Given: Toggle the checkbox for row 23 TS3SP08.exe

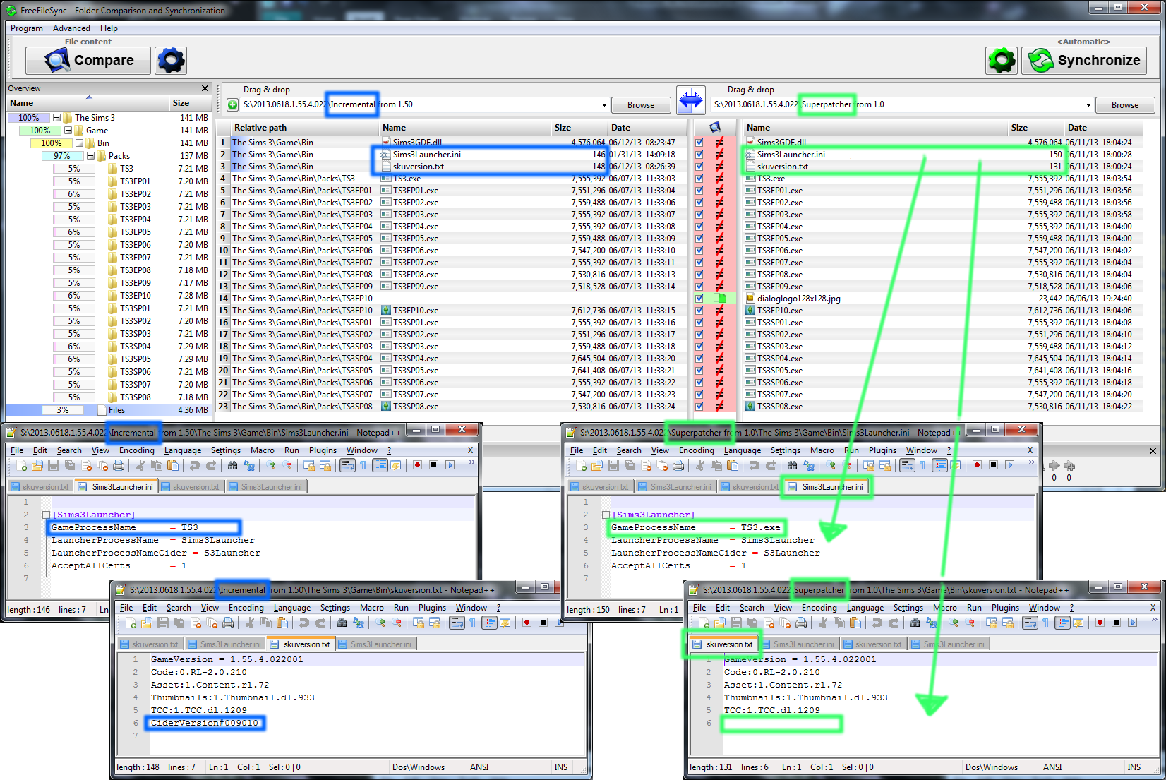Looking at the screenshot, I should pyautogui.click(x=699, y=407).
